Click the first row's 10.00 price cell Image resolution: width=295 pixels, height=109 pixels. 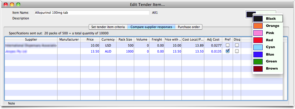point(90,45)
